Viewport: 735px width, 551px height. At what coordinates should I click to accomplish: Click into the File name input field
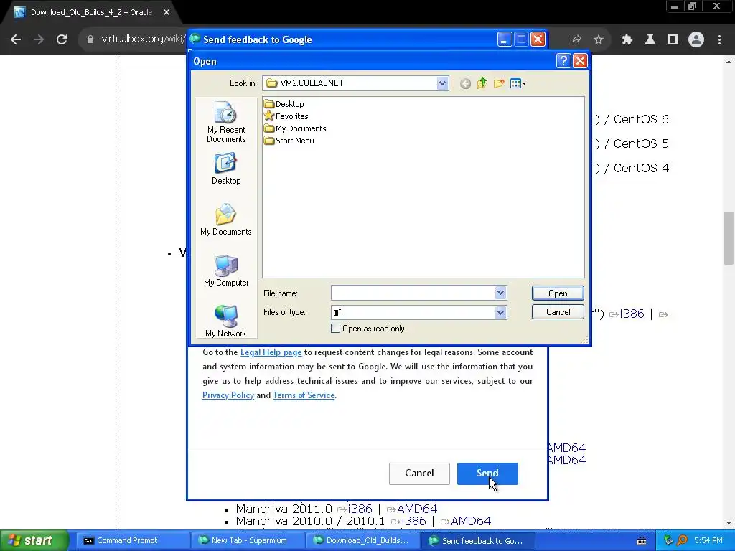pyautogui.click(x=413, y=293)
